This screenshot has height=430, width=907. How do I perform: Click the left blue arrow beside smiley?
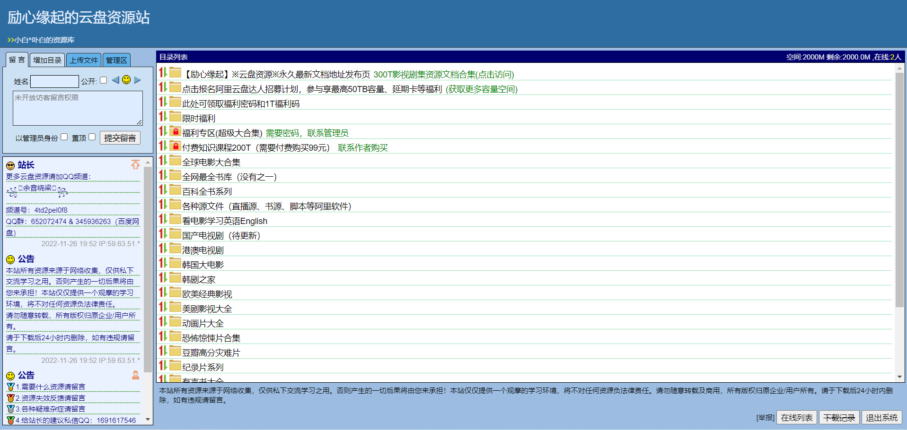(x=115, y=80)
